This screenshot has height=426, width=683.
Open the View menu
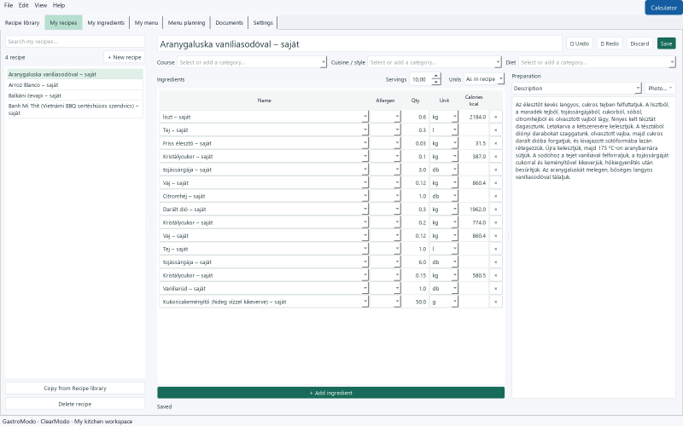tap(40, 5)
